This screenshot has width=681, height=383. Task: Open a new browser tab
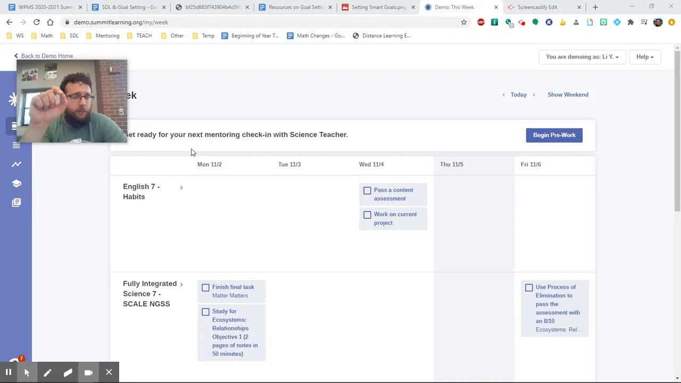point(595,7)
